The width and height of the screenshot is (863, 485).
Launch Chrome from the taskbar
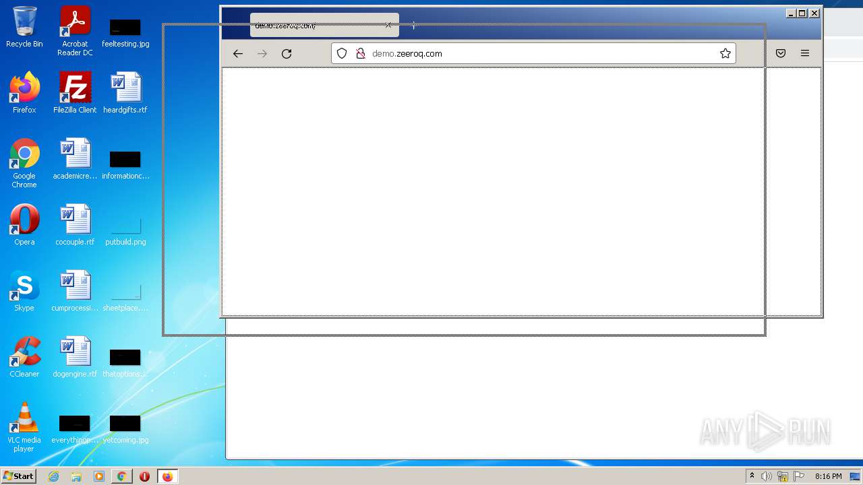pos(121,476)
